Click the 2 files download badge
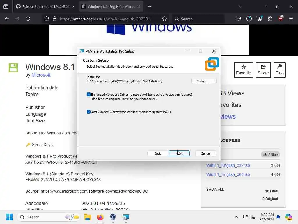The image size is (298, 224). point(270,155)
